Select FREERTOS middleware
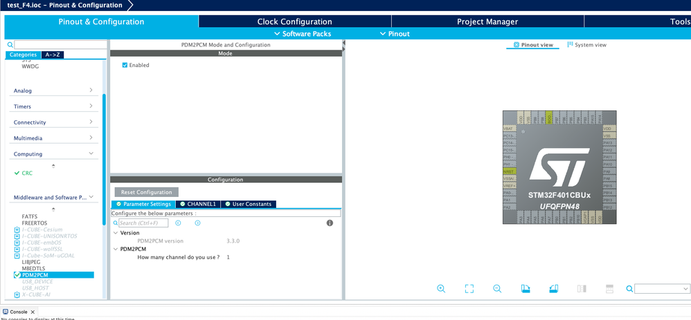 [x=35, y=223]
